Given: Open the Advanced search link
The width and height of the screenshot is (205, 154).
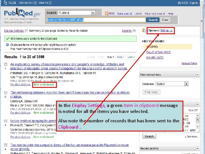Looking at the screenshot, I should pyautogui.click(x=155, y=13).
